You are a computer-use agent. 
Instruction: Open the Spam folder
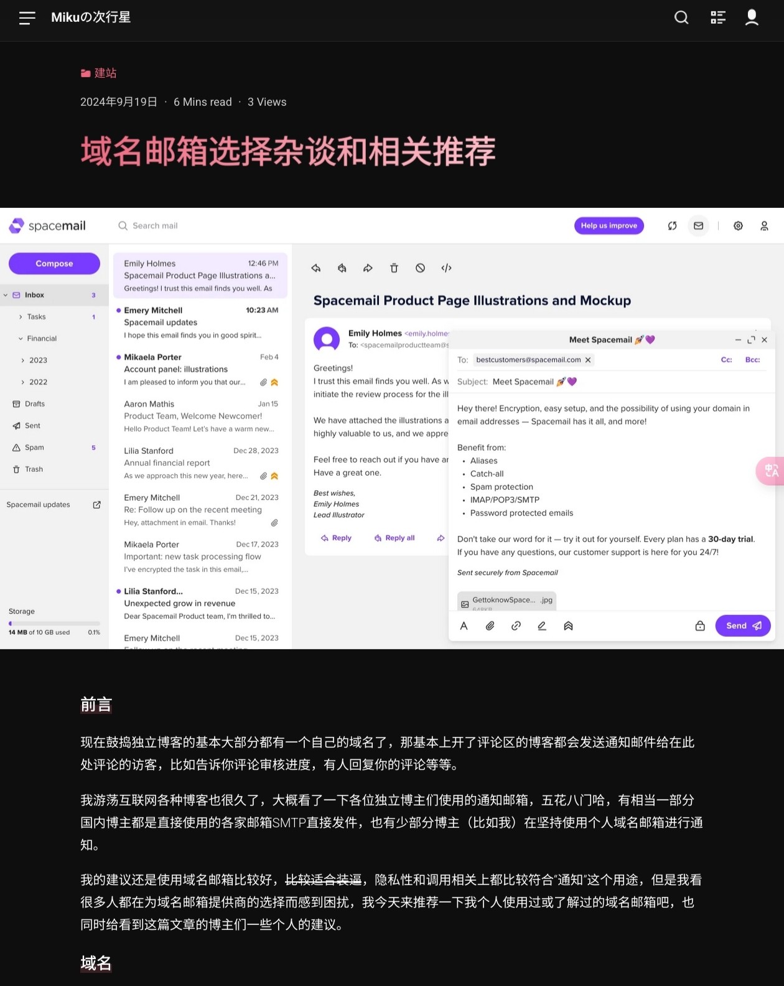[54, 448]
